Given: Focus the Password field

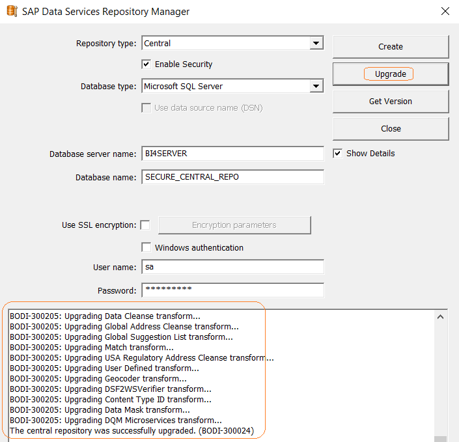Looking at the screenshot, I should (x=232, y=290).
